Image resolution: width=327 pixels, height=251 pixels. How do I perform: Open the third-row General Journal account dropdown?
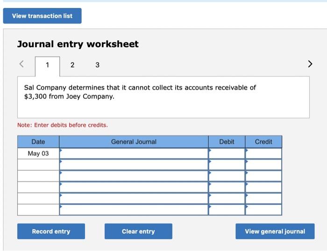(x=134, y=176)
